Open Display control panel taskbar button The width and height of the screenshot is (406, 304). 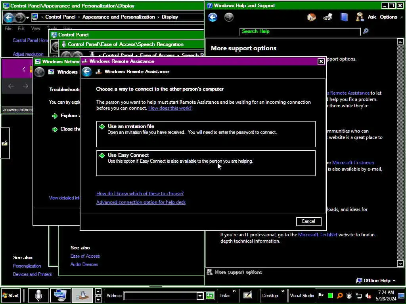pyautogui.click(x=61, y=295)
